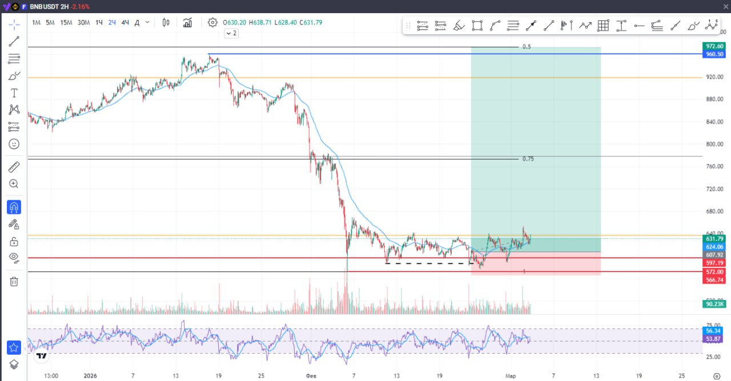Viewport: 731px width, 381px height.
Task: Switch to the 15M timeframe
Action: tap(66, 23)
